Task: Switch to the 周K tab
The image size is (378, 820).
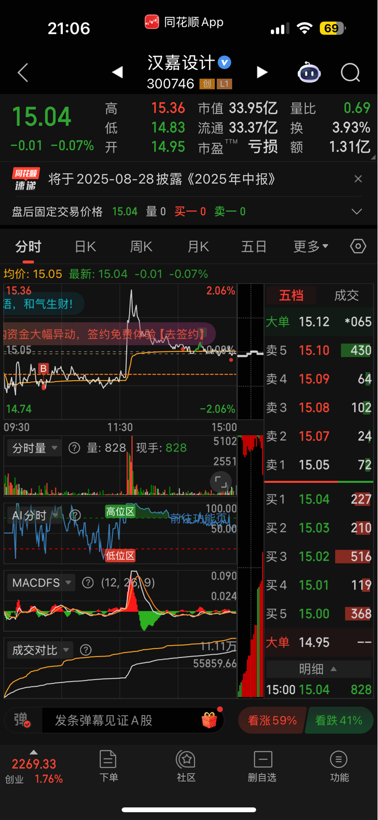Action: coord(141,246)
